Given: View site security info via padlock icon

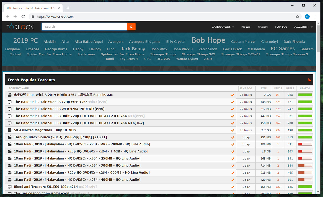Looking at the screenshot, I should point(33,17).
